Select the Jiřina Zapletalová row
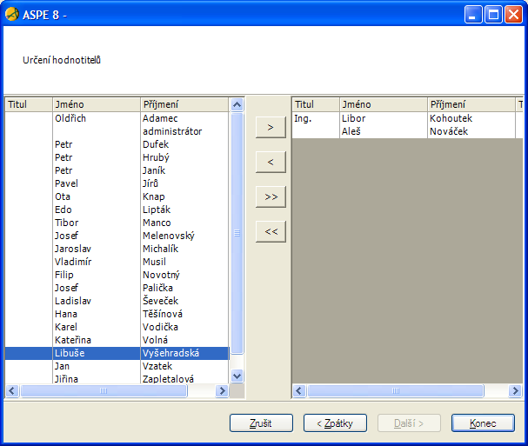 (x=117, y=378)
